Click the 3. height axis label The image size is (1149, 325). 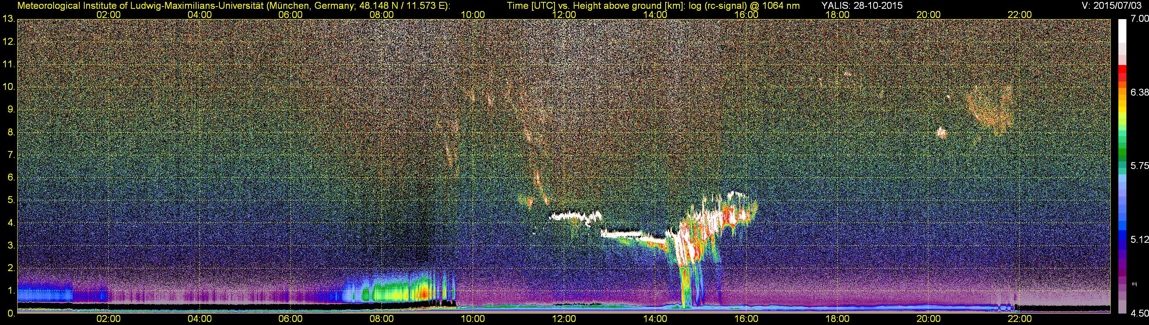coord(11,245)
